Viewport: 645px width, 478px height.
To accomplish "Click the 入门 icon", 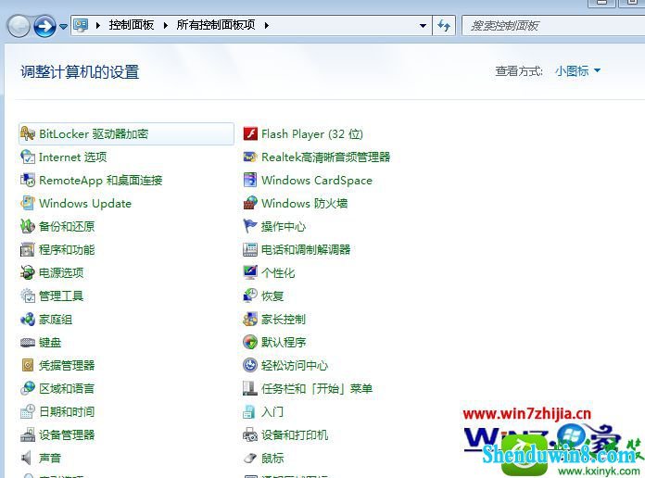I will point(249,411).
